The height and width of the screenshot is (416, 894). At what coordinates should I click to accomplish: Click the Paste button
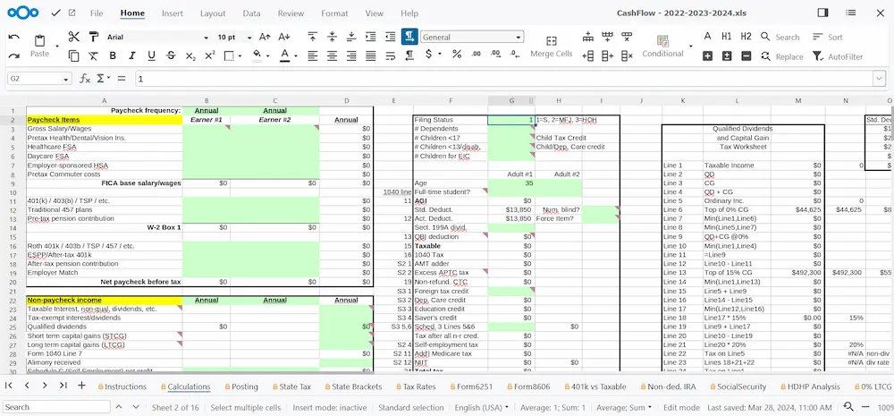pos(39,47)
